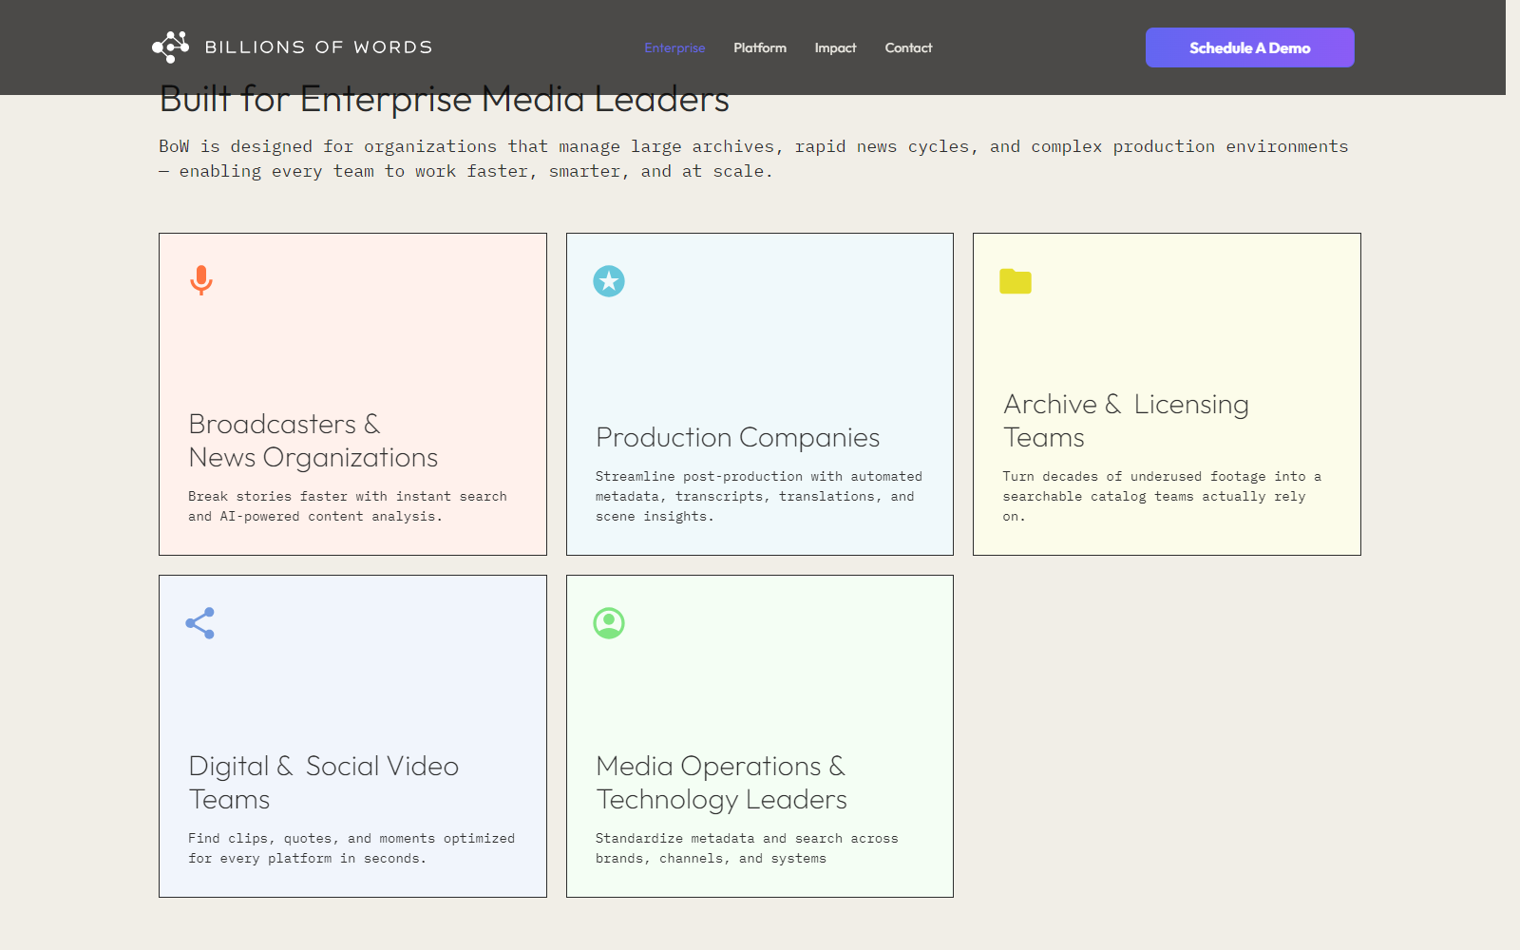Click the BILLIONS OF WORDS brand text
The image size is (1520, 950).
pyautogui.click(x=319, y=47)
